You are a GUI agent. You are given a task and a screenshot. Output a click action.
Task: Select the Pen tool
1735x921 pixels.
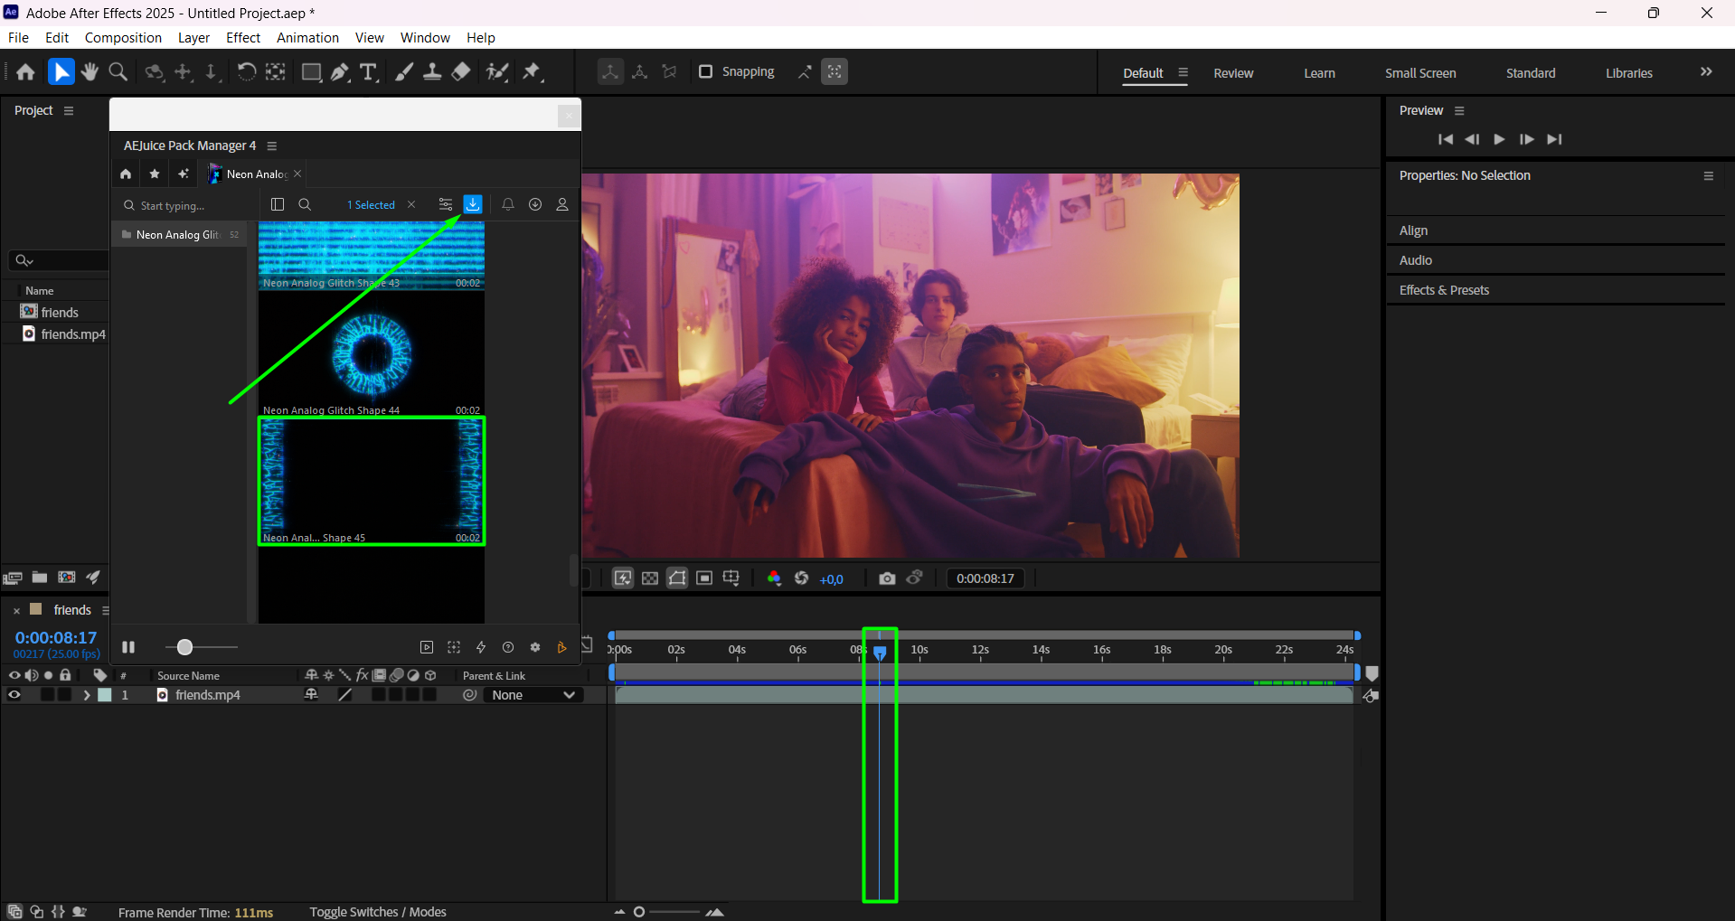(340, 72)
